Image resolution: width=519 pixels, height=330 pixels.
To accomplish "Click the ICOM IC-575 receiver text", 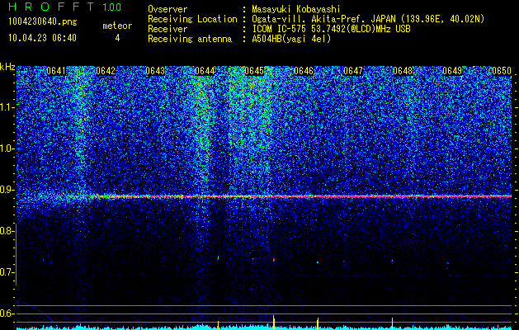I will 331,29.
